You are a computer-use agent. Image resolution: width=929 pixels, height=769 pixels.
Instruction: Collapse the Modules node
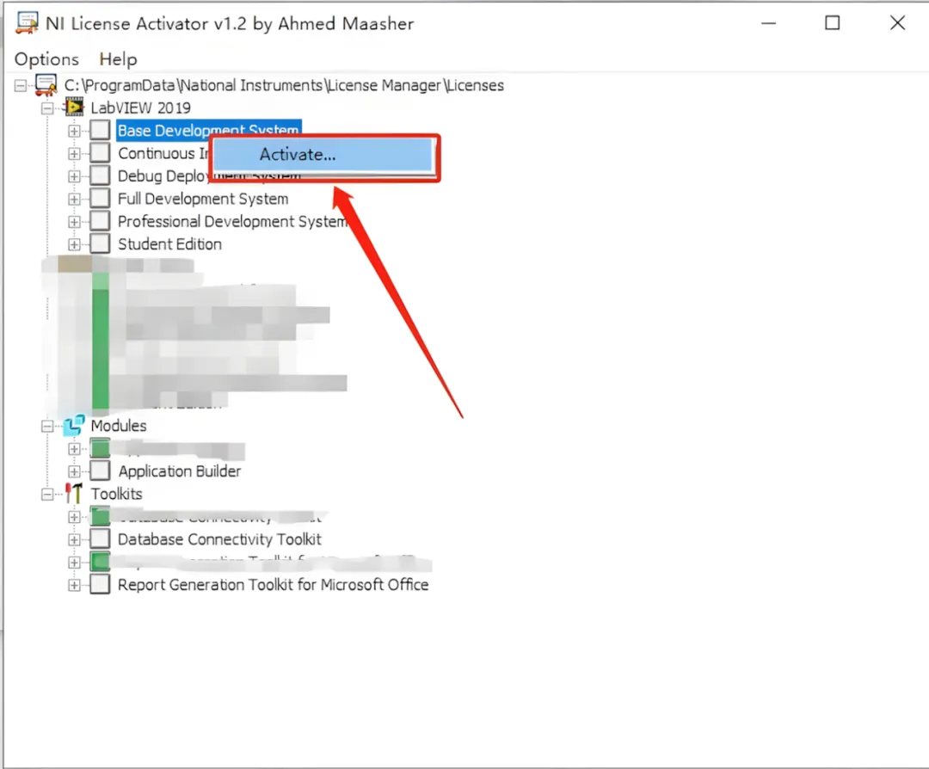[x=47, y=426]
